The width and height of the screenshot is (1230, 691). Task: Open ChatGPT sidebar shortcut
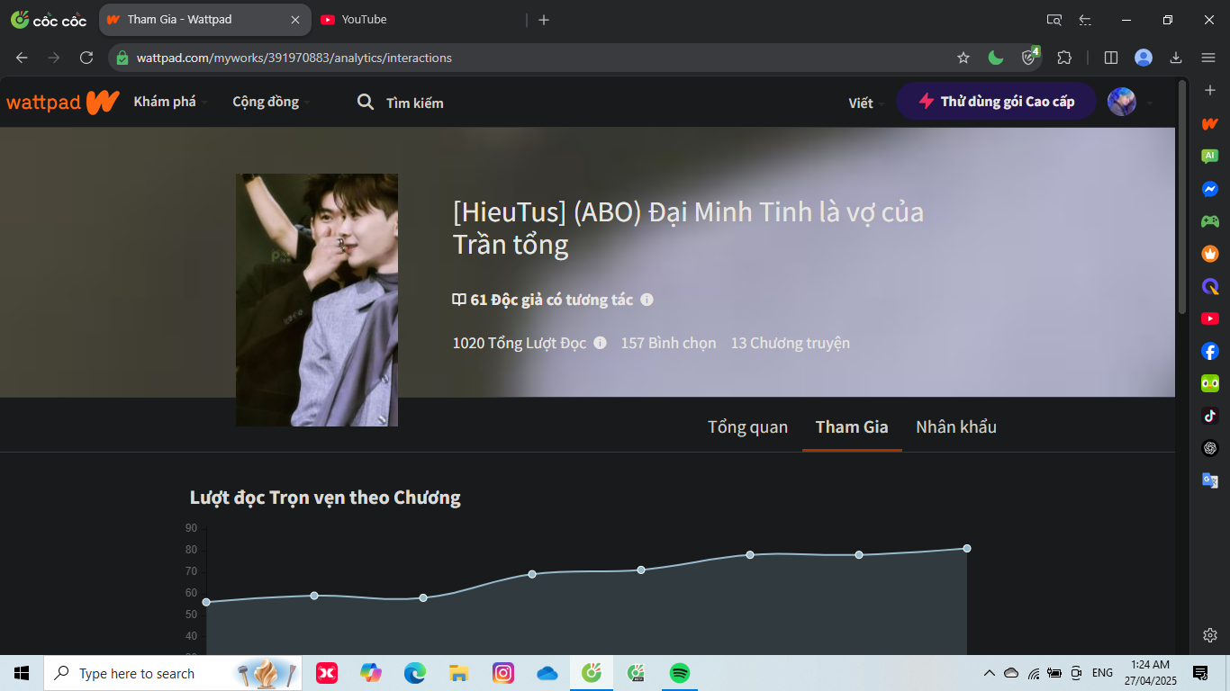(x=1210, y=448)
